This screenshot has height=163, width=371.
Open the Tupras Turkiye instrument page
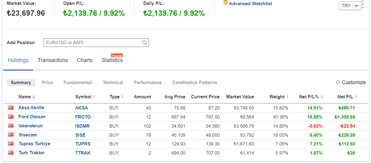coord(34,144)
